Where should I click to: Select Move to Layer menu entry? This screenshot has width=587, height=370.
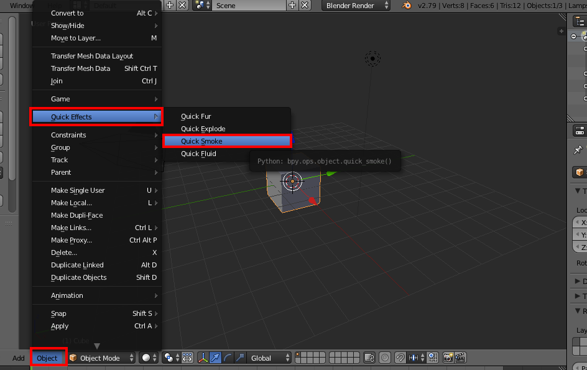click(x=96, y=38)
